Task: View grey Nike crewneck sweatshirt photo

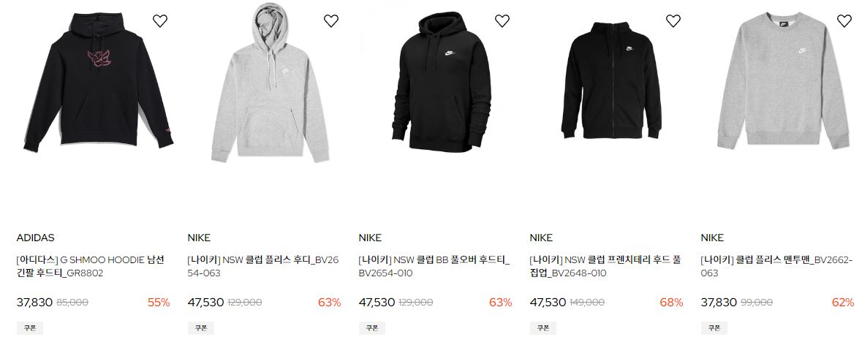Action: pos(783,80)
